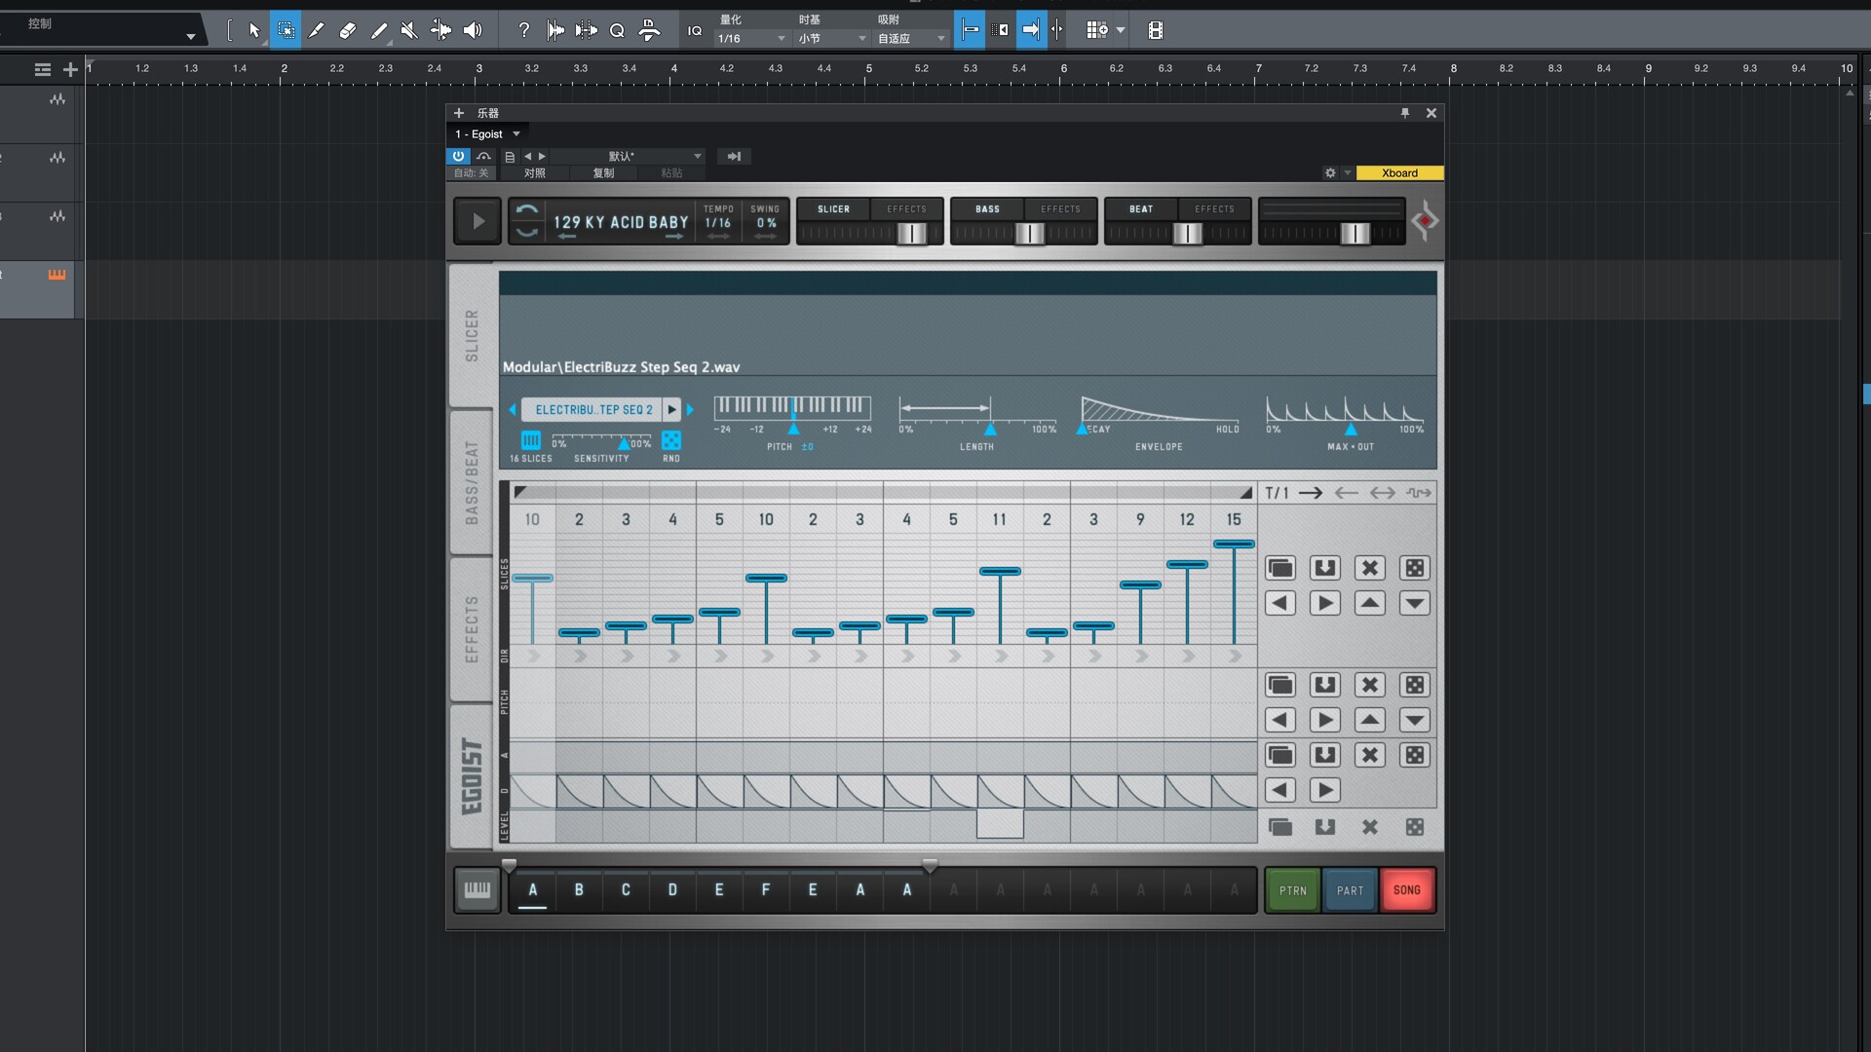Screen dimensions: 1871x1052
Task: Click the 129 KY ACID BABY preset name
Action: click(x=621, y=222)
